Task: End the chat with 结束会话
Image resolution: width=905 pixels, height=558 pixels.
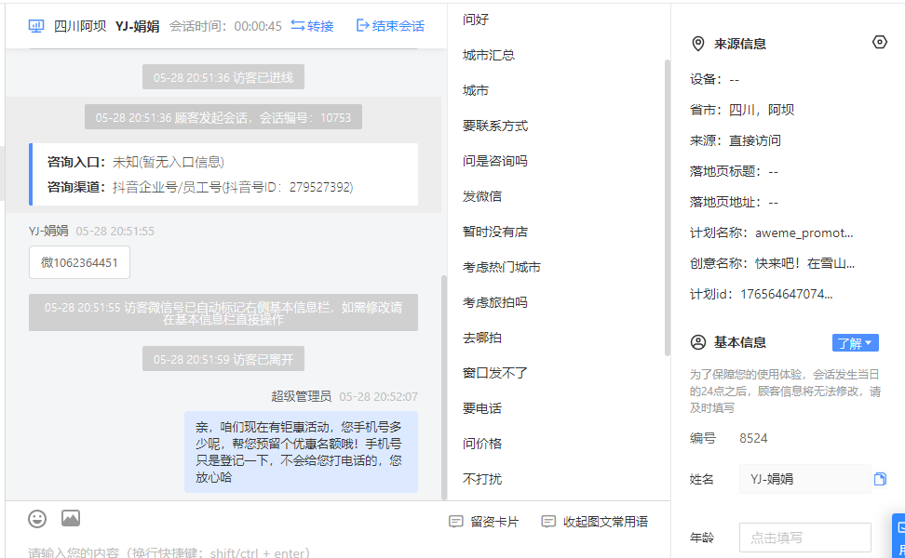Action: (391, 26)
